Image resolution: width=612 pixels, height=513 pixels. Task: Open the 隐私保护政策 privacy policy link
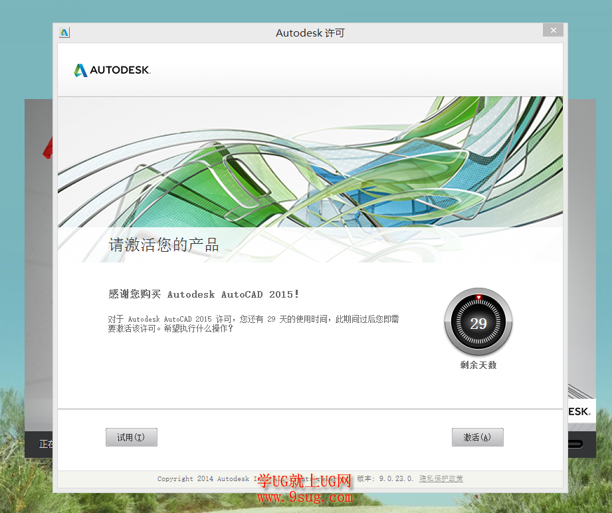[441, 478]
